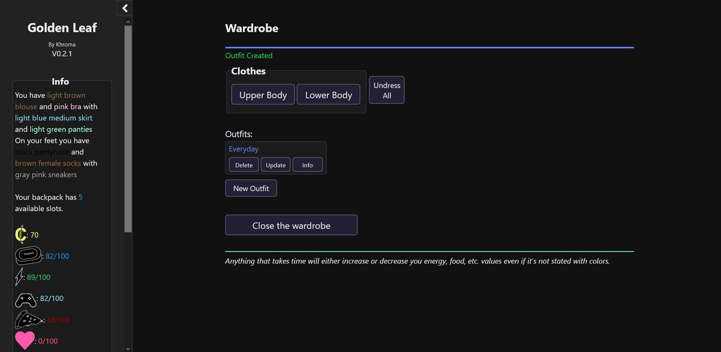This screenshot has height=352, width=721.
Task: Delete the Everyday outfit
Action: [x=244, y=165]
